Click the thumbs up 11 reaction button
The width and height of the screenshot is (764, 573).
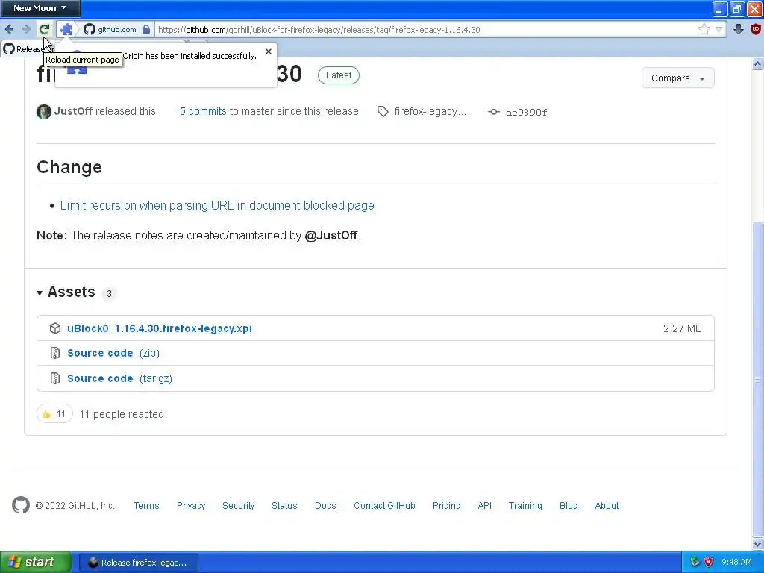click(x=54, y=414)
